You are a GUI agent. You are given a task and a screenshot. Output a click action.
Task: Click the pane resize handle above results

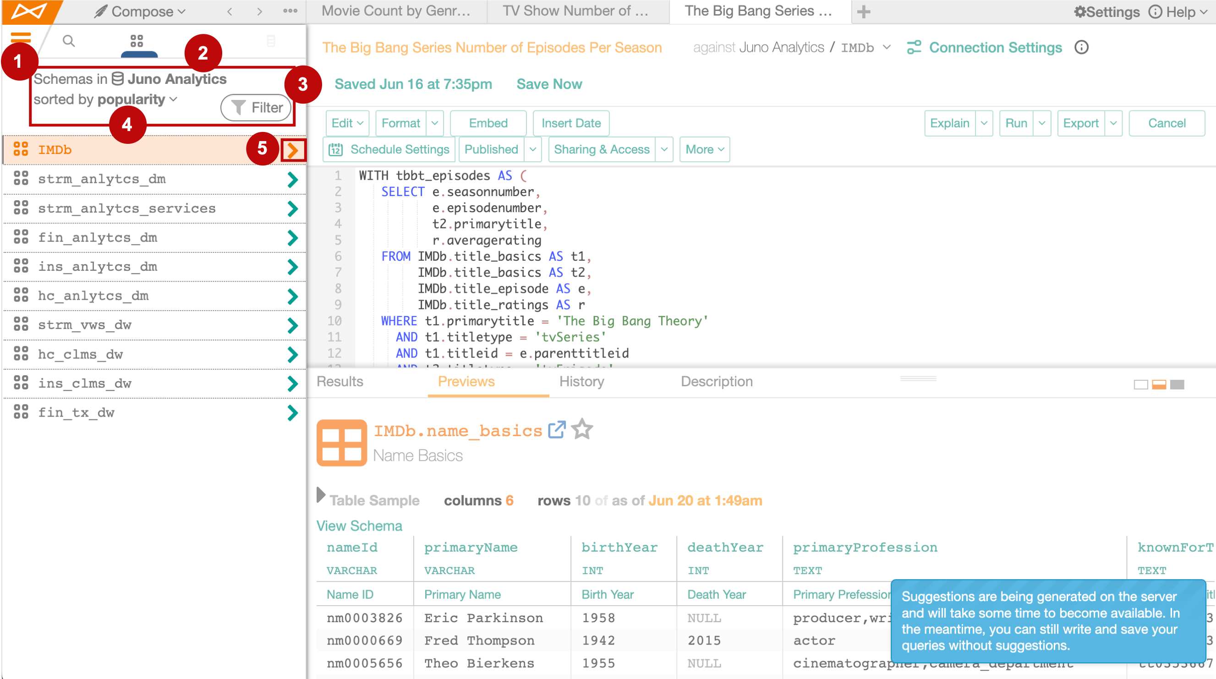pos(918,378)
